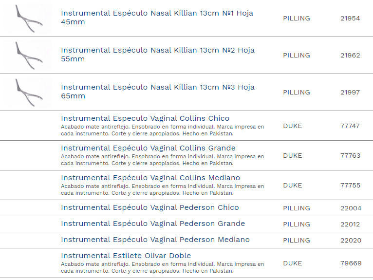Image resolution: width=373 pixels, height=280 pixels.
Task: View Espéculo Vaginal Collins Mediano item
Action: 150,178
